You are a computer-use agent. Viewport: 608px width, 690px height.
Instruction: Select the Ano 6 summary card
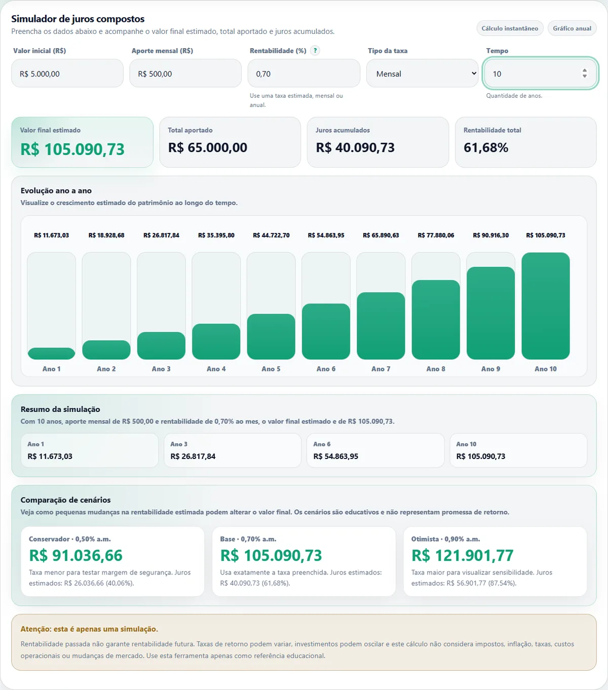pyautogui.click(x=375, y=450)
